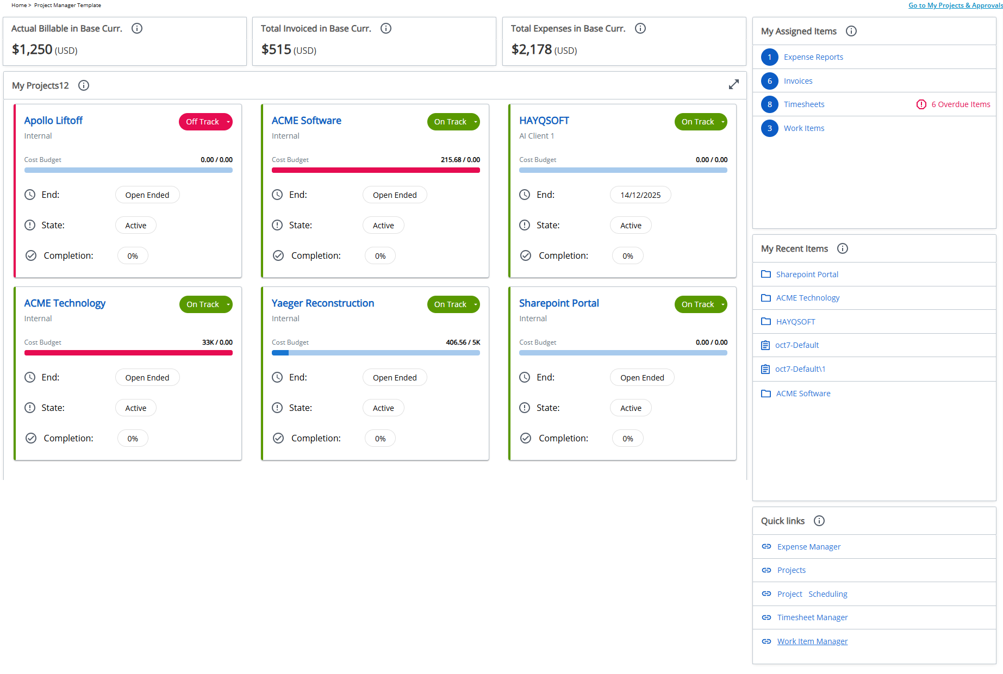Screen dimensions: 1003x674
Task: Click the 14/12/2025 end date chip on HAYQSOFT
Action: point(640,194)
